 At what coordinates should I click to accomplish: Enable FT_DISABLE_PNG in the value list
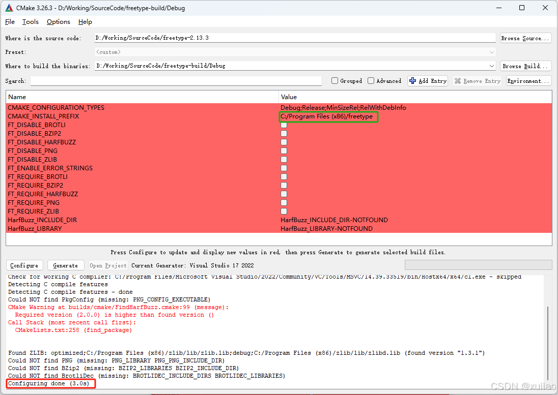(x=284, y=150)
